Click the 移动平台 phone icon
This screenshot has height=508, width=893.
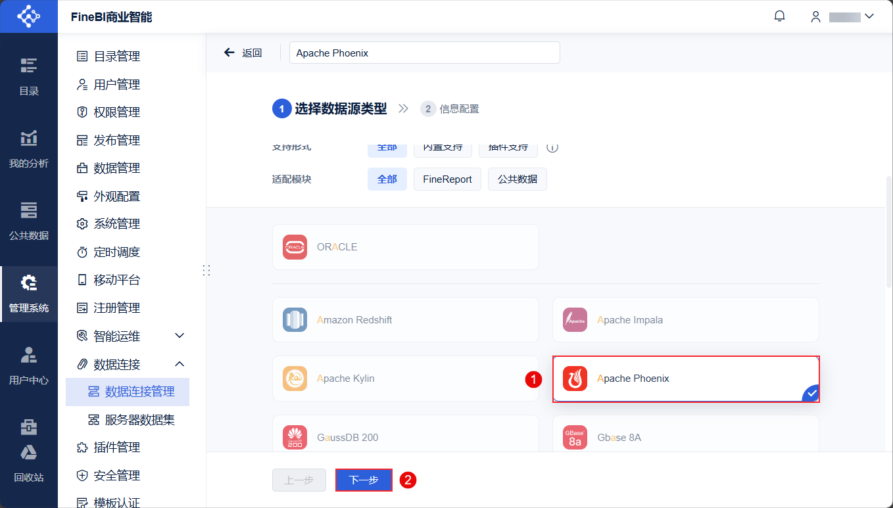[x=82, y=280]
